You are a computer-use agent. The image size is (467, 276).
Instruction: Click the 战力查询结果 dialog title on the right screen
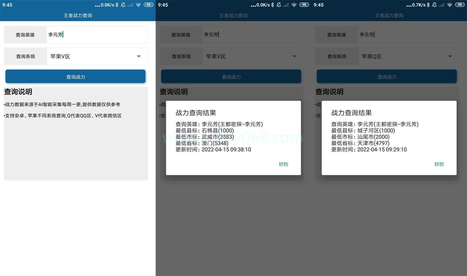[351, 113]
